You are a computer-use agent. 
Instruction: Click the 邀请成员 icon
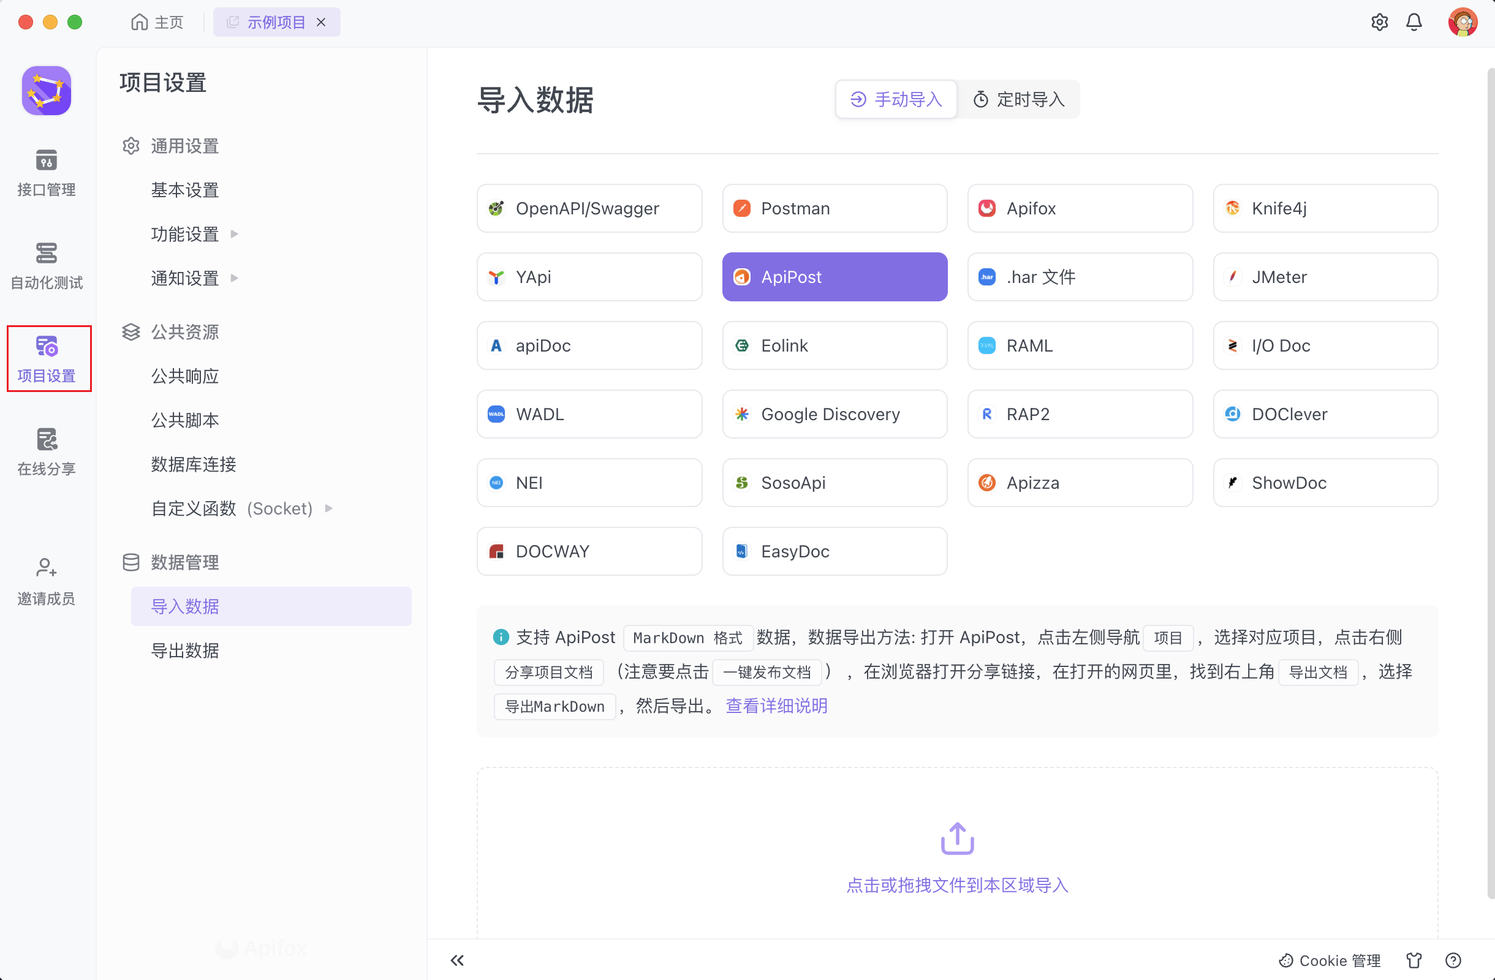click(x=46, y=581)
